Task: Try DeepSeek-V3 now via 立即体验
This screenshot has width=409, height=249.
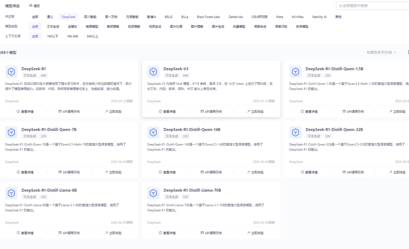Action: coord(255,112)
